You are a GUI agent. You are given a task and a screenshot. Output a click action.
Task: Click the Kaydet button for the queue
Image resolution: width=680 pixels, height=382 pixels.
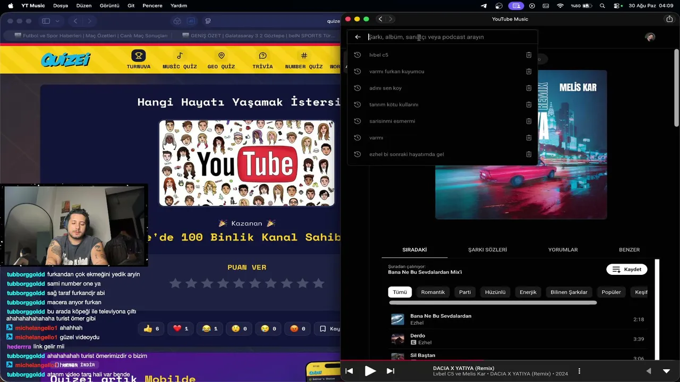(x=627, y=270)
